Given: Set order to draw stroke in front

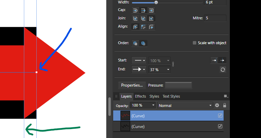Looking at the screenshot, I should tap(143, 43).
